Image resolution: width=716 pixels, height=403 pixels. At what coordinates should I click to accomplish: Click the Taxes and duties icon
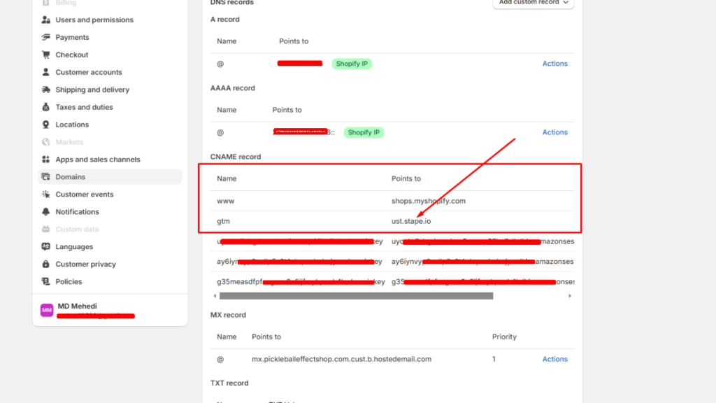[x=45, y=107]
